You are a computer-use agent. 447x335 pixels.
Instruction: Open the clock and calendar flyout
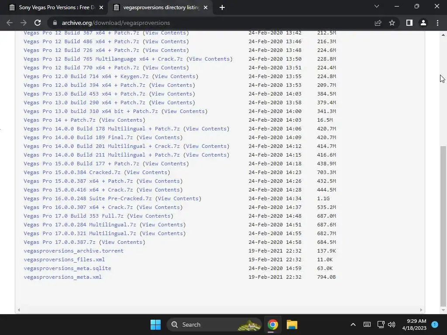[414, 325]
